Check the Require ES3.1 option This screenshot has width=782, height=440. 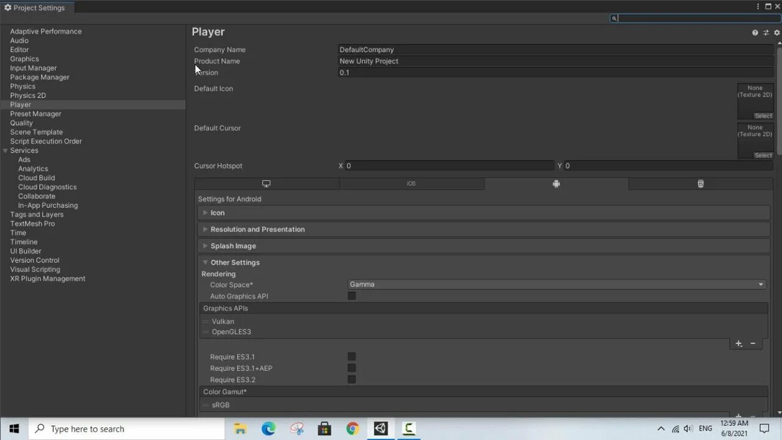(352, 356)
